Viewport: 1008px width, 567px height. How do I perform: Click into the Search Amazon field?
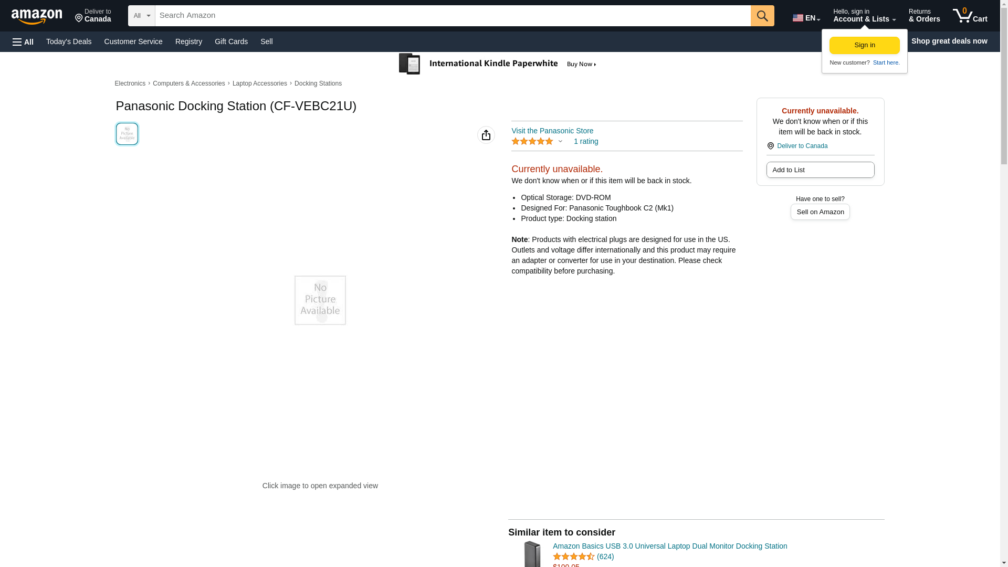tap(451, 16)
